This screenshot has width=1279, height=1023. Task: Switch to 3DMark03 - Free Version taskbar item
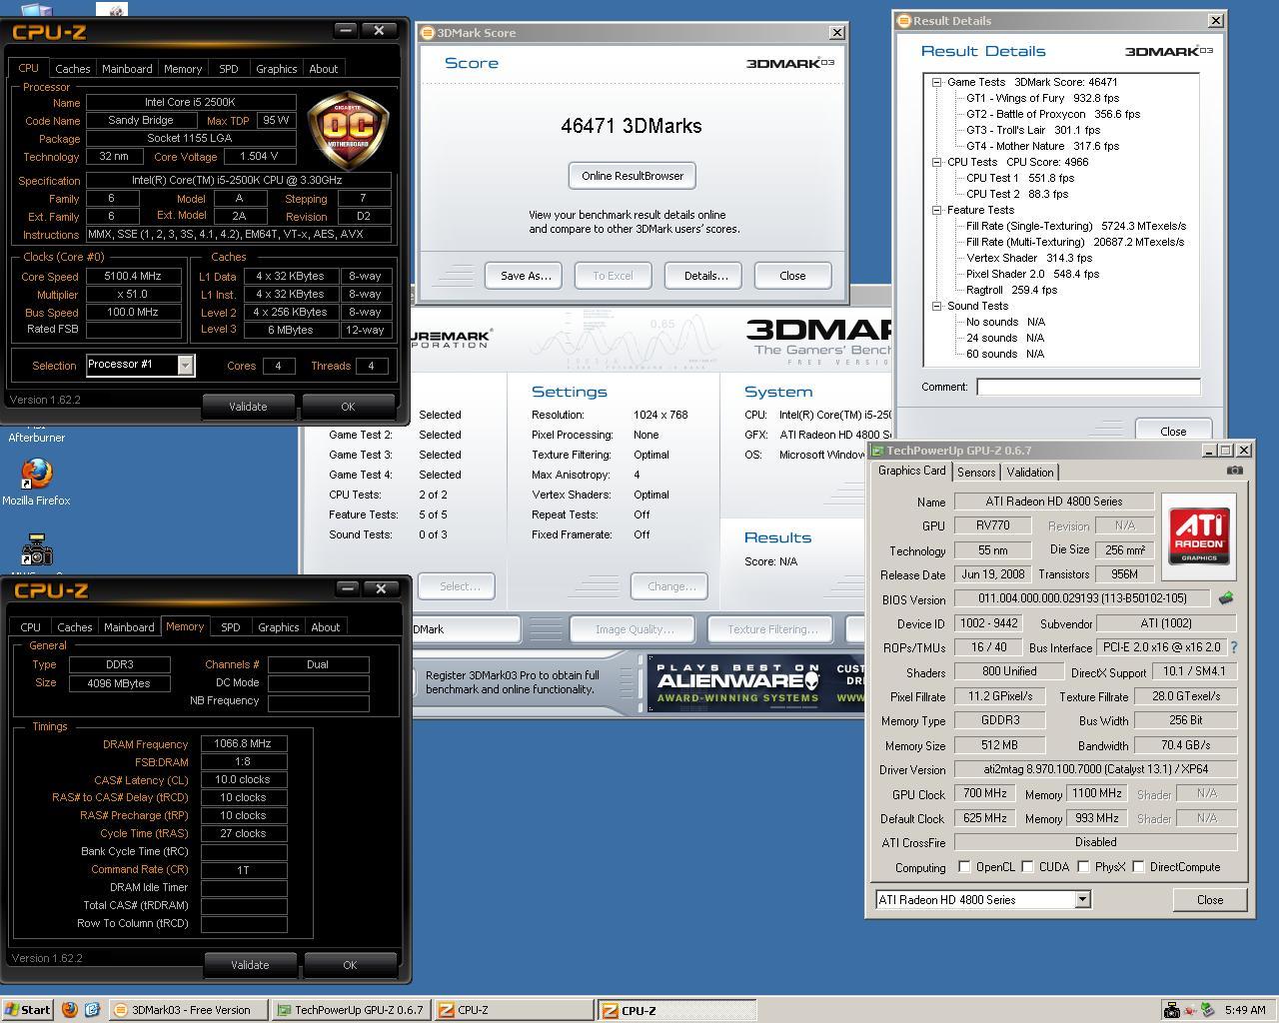(187, 1010)
